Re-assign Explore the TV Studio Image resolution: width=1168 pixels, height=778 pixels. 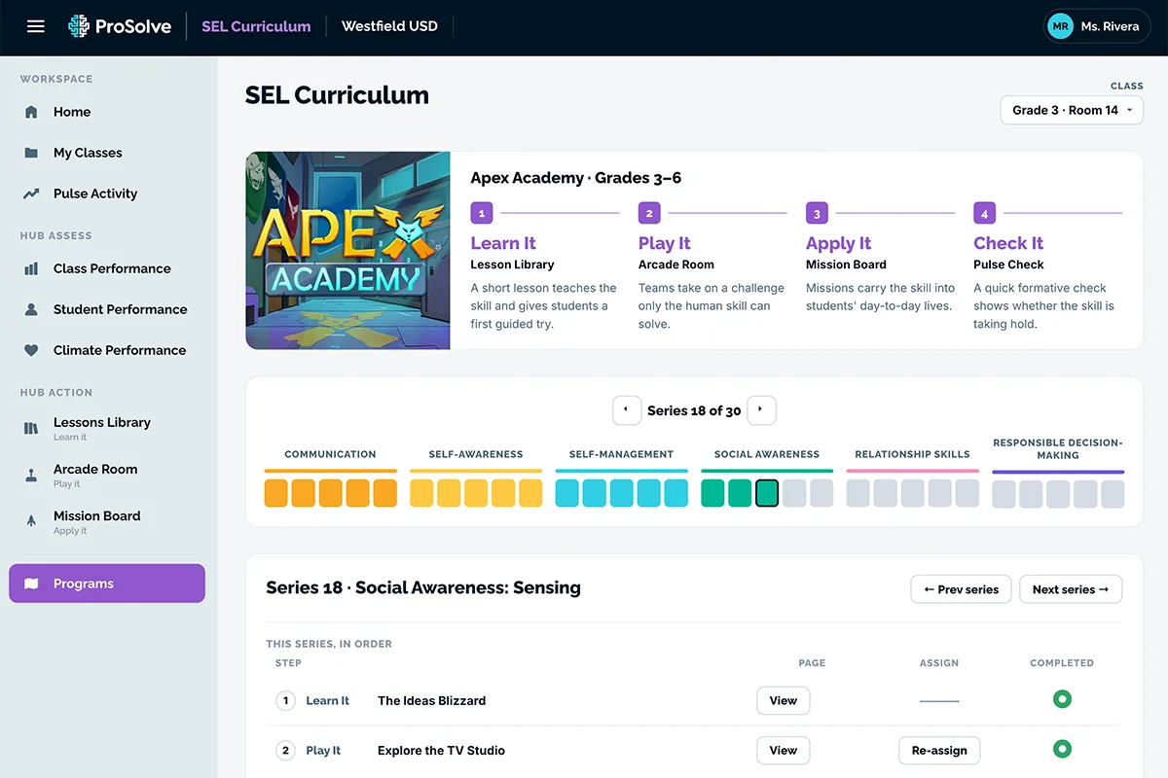939,750
